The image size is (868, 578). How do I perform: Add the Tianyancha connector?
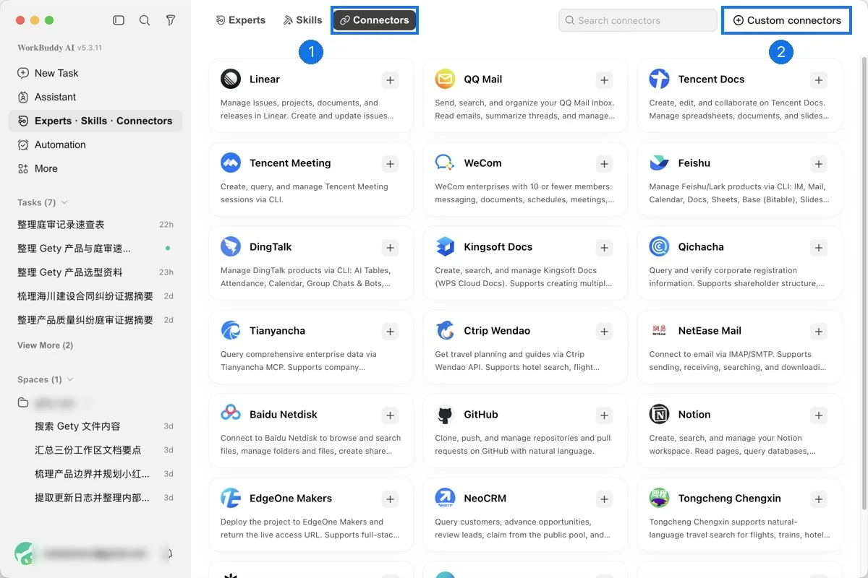coord(391,332)
